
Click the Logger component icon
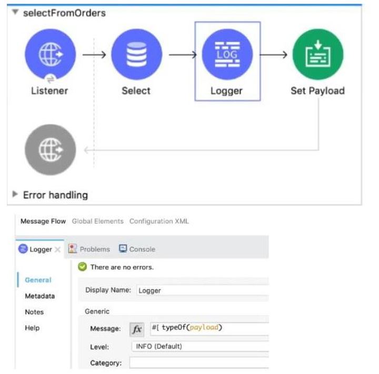[x=227, y=54]
